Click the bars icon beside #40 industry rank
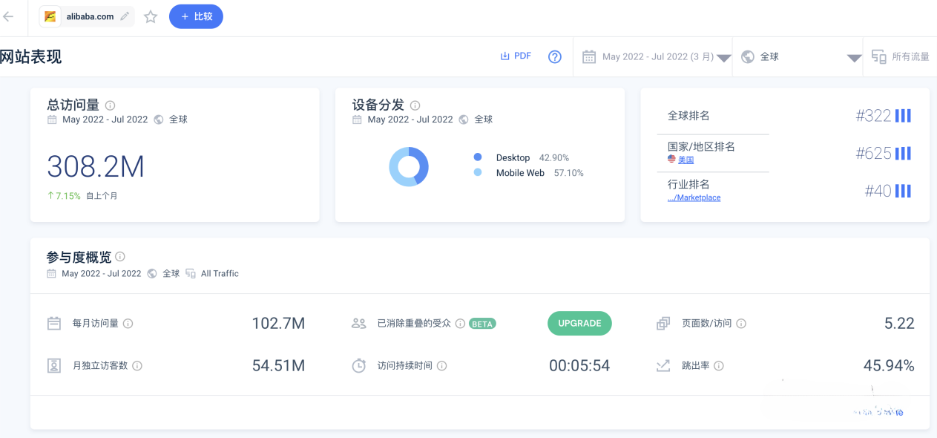This screenshot has height=438, width=937. click(x=903, y=191)
